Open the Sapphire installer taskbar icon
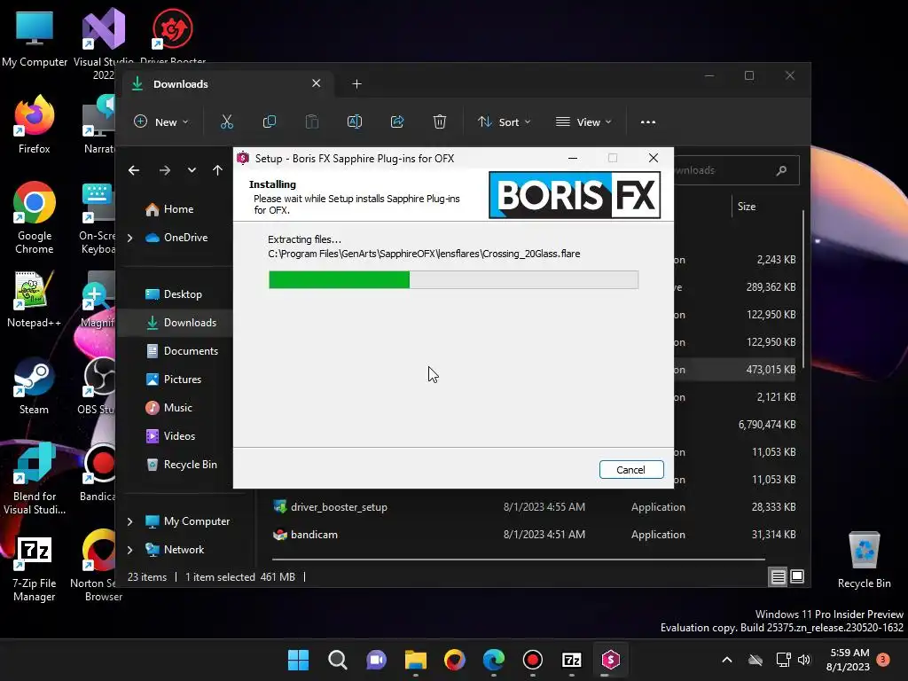Viewport: 908px width, 681px height. [x=610, y=660]
